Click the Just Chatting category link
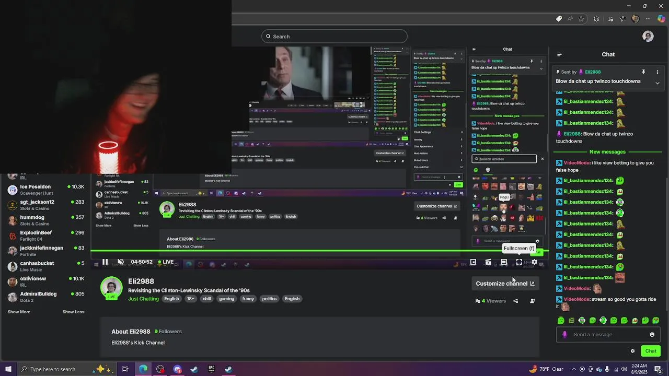 pyautogui.click(x=143, y=299)
